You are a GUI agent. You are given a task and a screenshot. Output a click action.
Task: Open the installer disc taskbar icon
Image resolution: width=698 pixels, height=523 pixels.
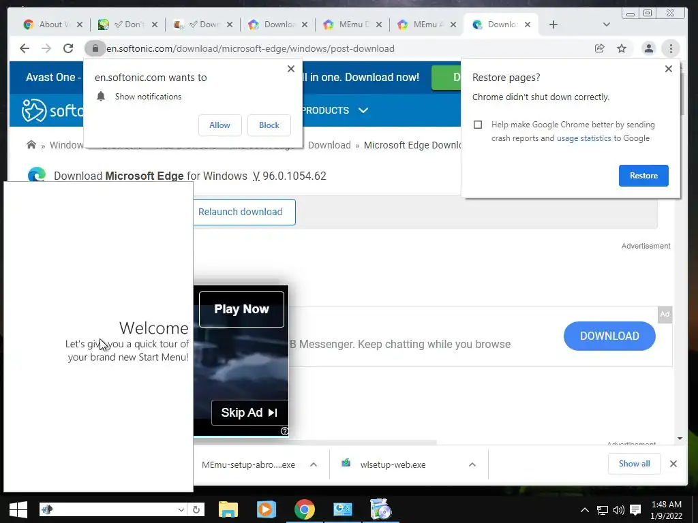tap(380, 509)
